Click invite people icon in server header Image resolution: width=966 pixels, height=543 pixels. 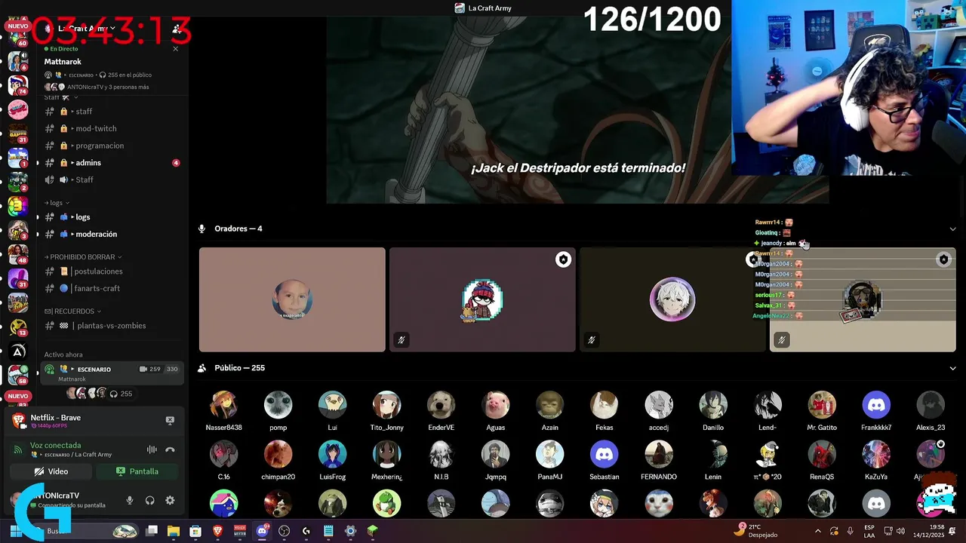coord(176,29)
